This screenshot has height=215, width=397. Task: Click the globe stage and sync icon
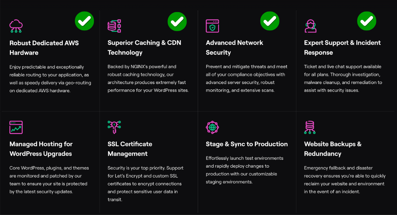(212, 127)
